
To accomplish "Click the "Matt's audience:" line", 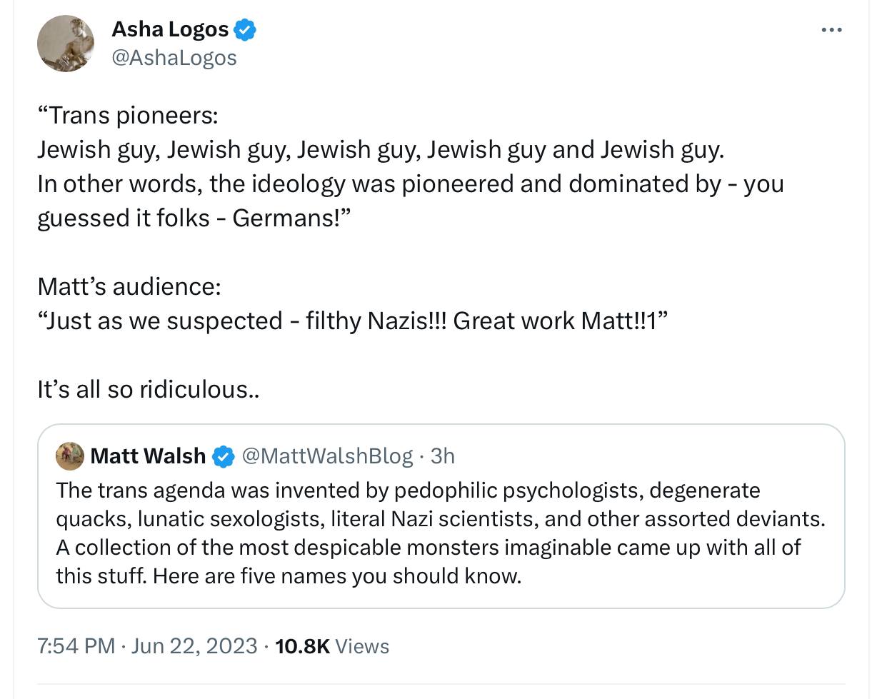I will tap(129, 286).
